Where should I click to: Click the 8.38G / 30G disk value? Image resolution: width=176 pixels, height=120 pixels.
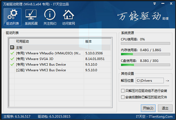tap(149, 61)
